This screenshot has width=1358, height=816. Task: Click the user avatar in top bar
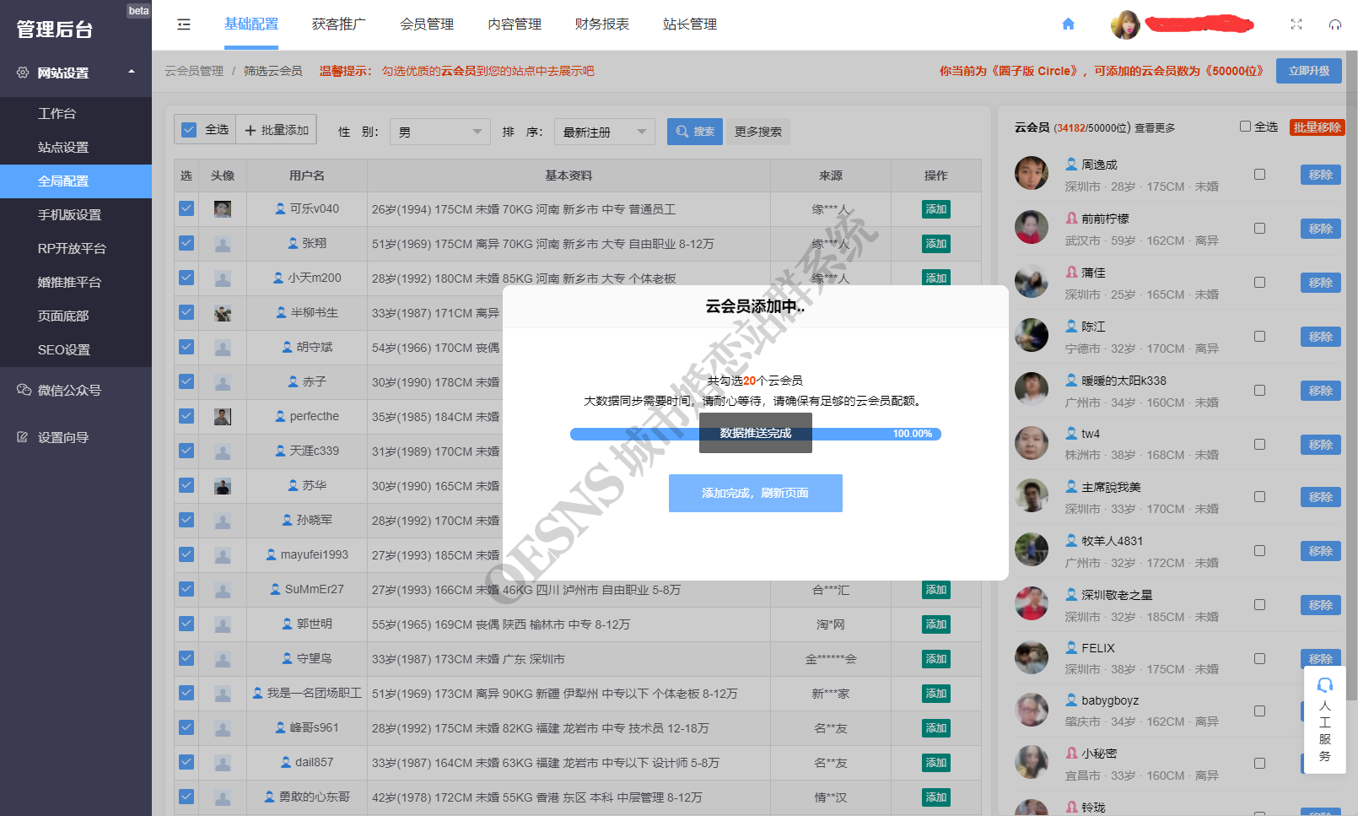click(x=1125, y=25)
